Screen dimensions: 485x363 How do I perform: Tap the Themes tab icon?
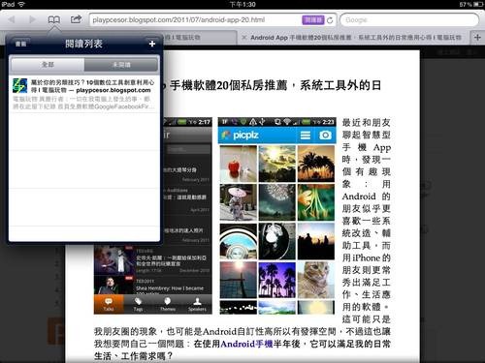(168, 304)
